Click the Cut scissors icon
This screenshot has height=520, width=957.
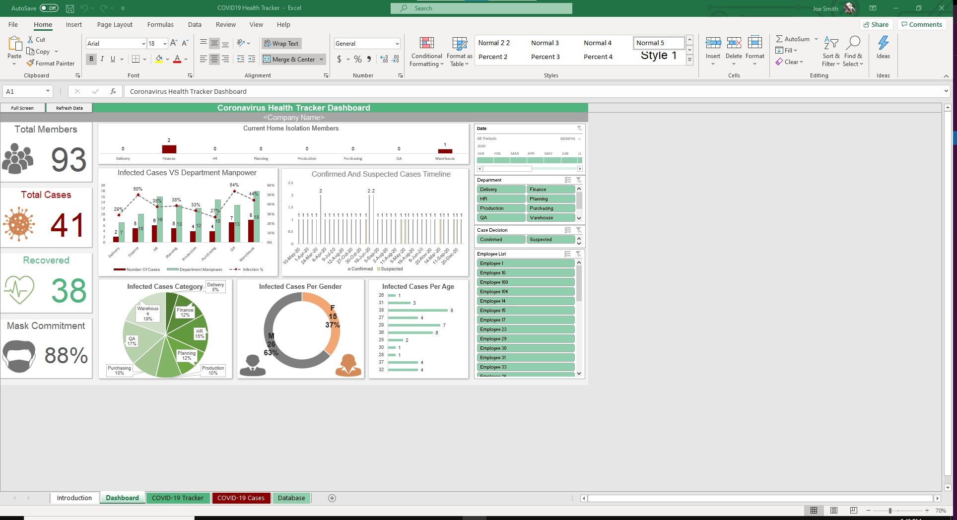tap(30, 39)
